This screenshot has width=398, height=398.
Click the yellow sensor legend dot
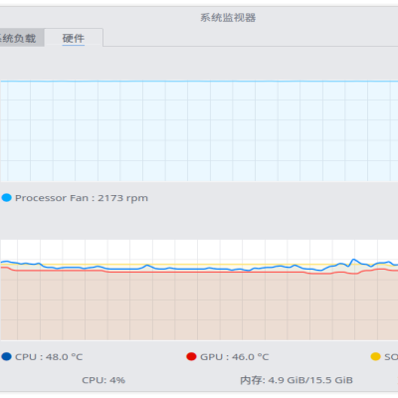[375, 357]
